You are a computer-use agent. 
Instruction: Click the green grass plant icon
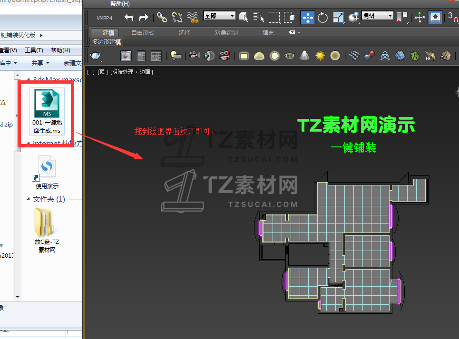(415, 56)
